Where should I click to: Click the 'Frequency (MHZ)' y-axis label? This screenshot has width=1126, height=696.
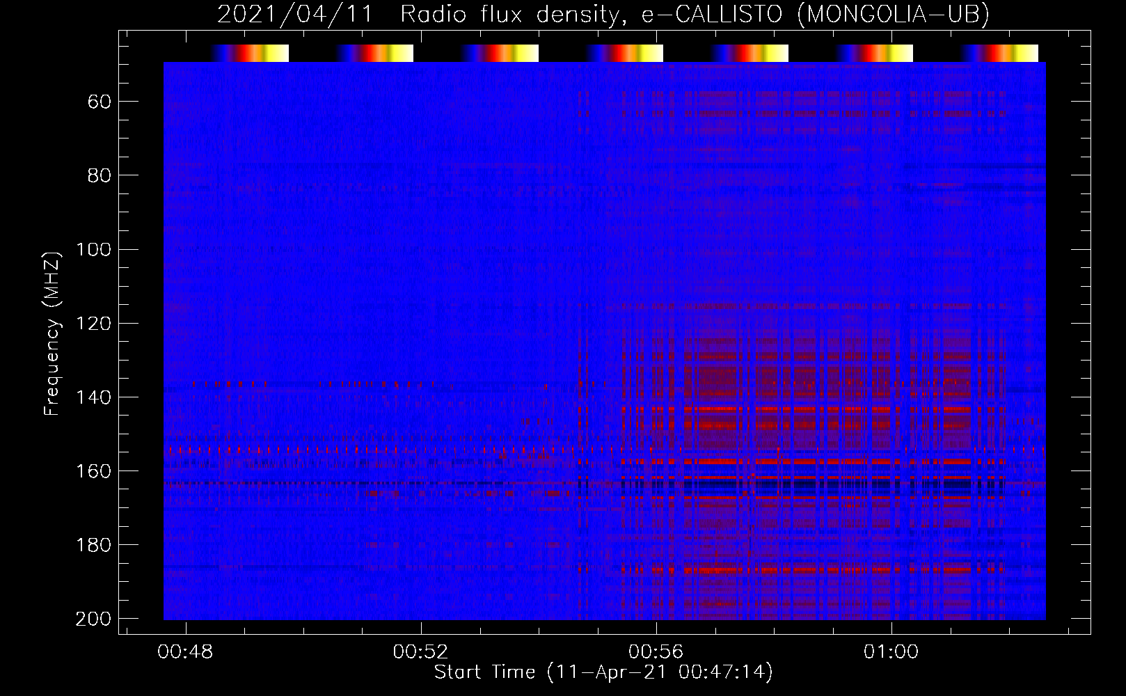pos(52,333)
